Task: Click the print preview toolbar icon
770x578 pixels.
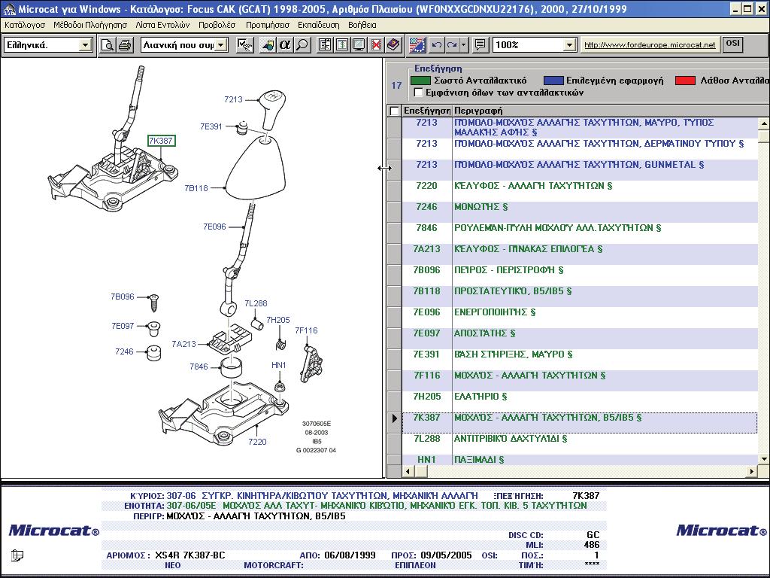Action: tap(107, 45)
